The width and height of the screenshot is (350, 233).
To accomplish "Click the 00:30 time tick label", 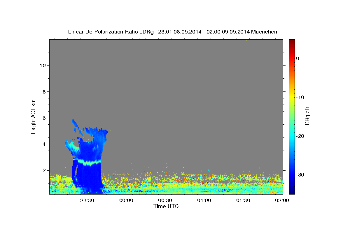I will tap(165, 200).
